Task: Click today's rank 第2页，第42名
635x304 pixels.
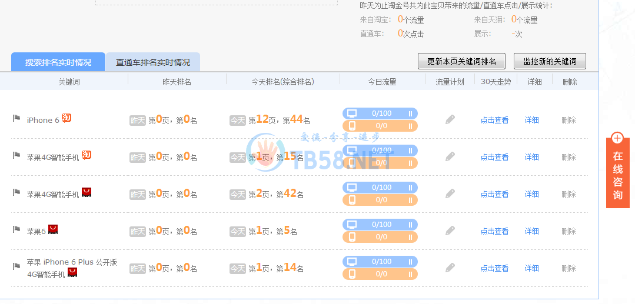Action: coord(276,194)
